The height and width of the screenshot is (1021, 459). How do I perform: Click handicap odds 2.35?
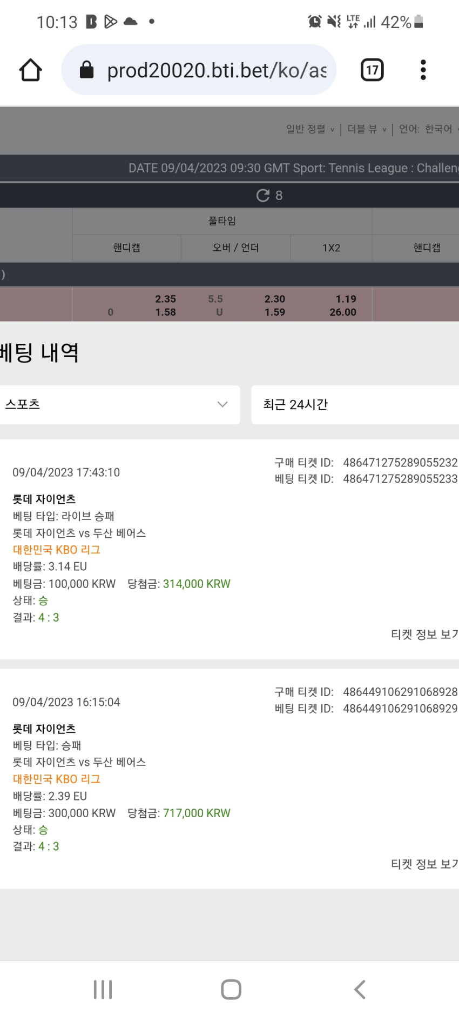(165, 299)
